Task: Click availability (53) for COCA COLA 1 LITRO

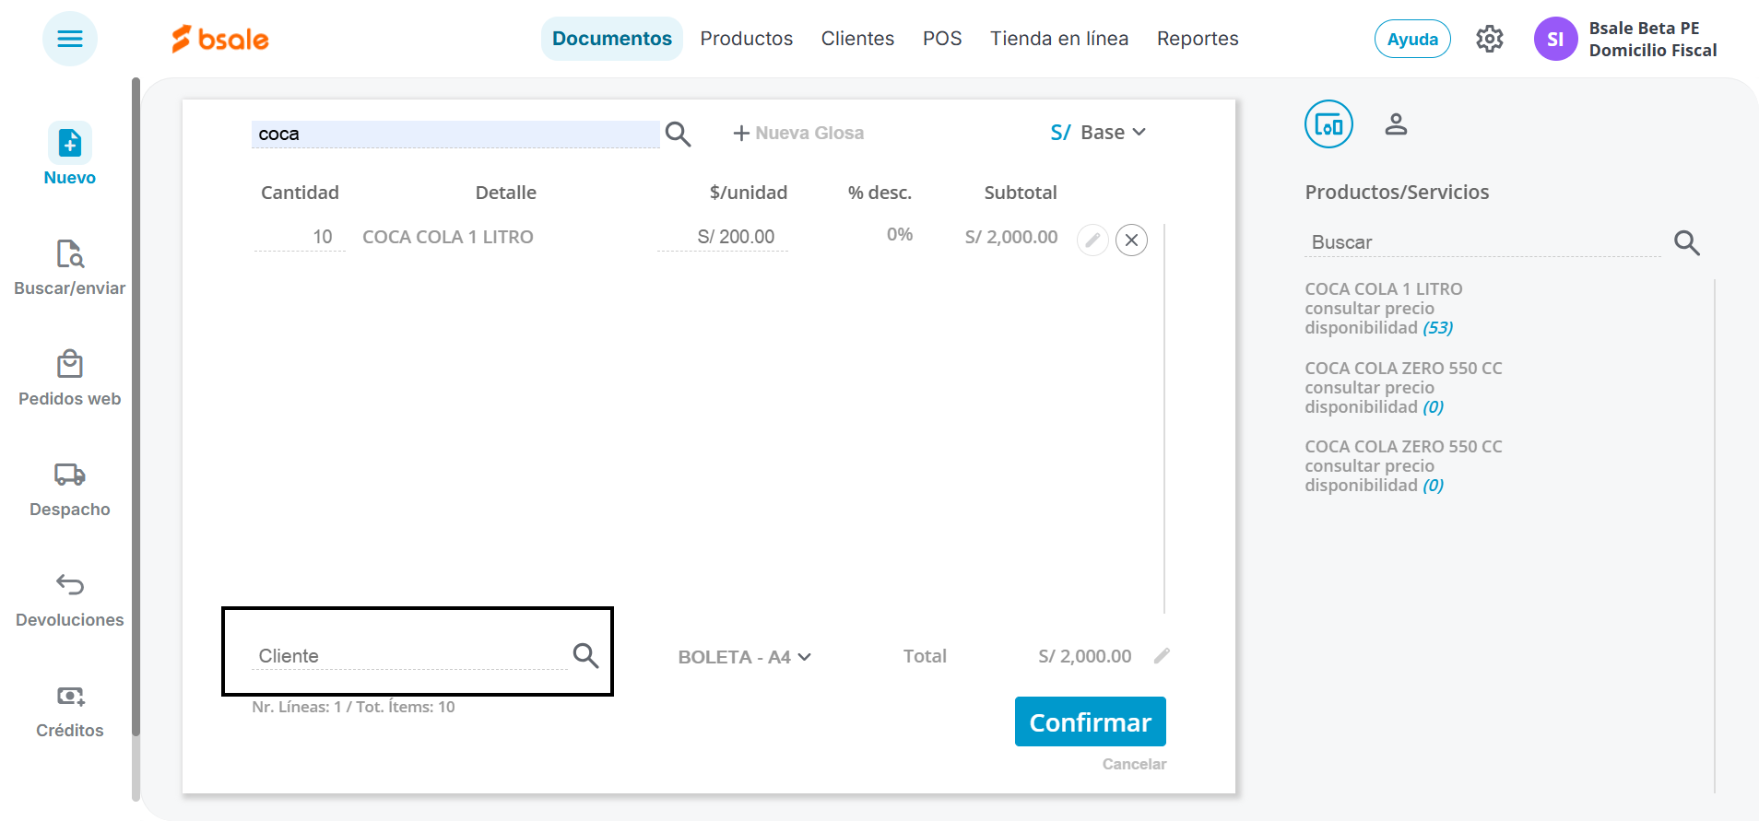Action: pyautogui.click(x=1437, y=328)
